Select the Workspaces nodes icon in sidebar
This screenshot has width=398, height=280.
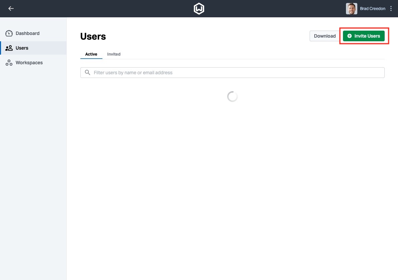tap(9, 62)
